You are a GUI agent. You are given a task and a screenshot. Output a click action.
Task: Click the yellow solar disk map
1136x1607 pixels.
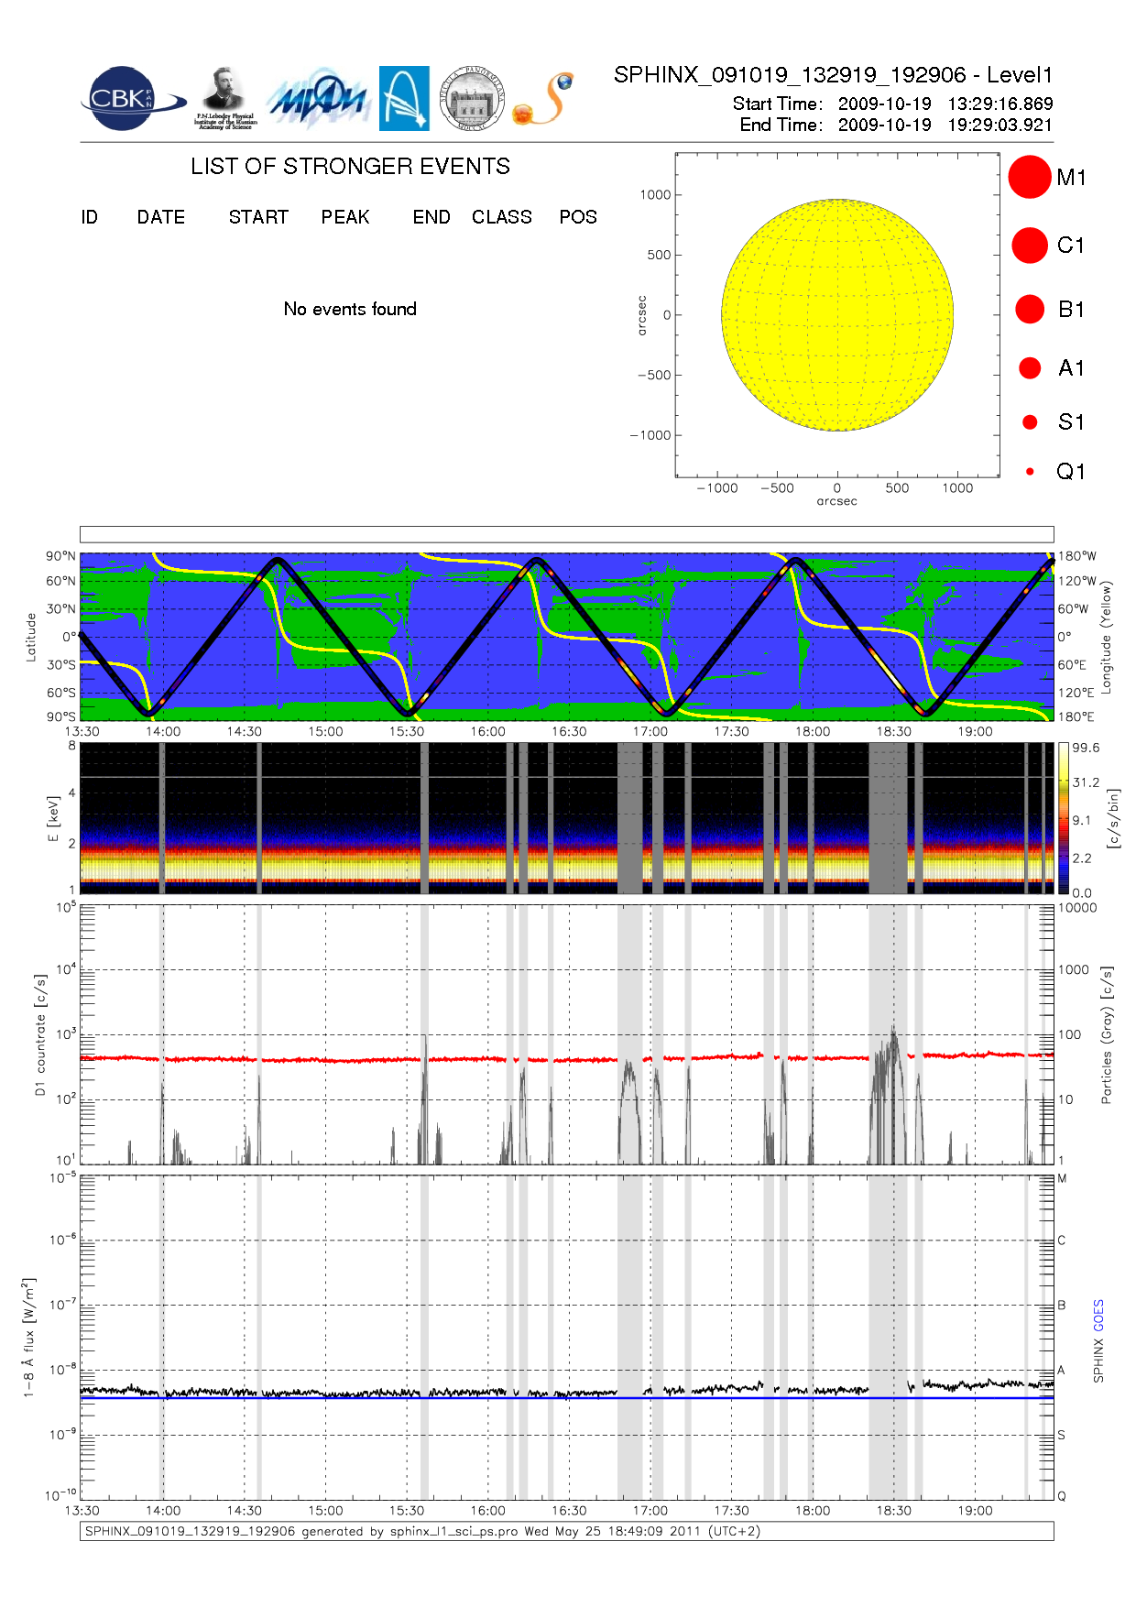coord(836,315)
